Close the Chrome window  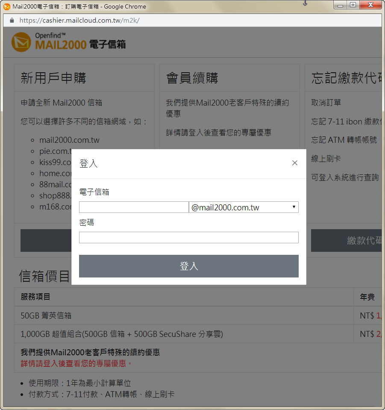tap(370, 5)
